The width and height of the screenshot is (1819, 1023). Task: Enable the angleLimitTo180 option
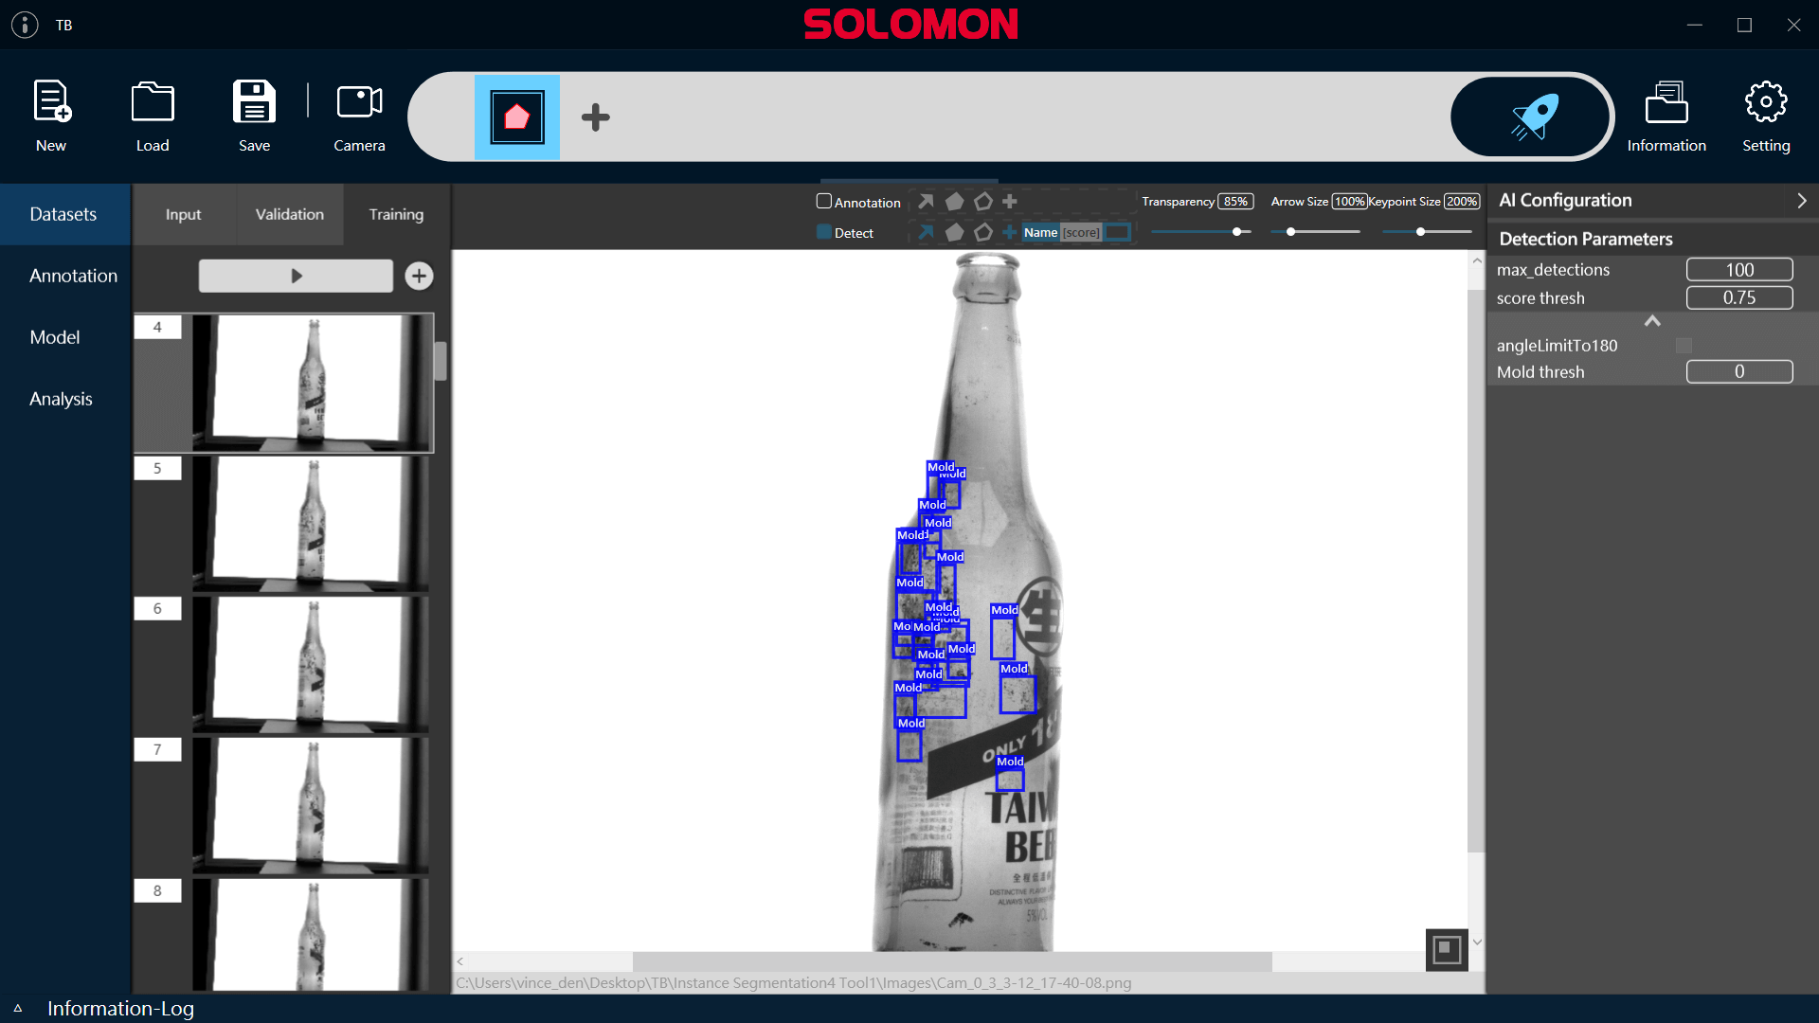coord(1684,346)
